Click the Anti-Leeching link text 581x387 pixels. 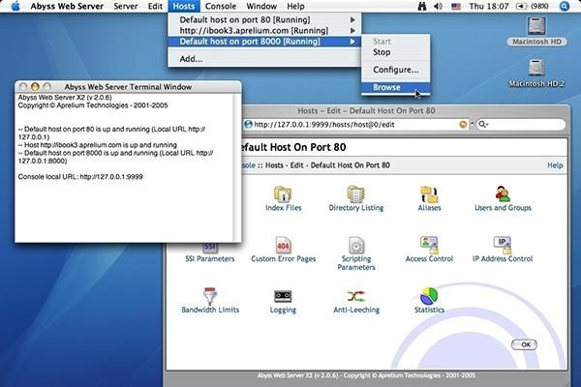356,310
